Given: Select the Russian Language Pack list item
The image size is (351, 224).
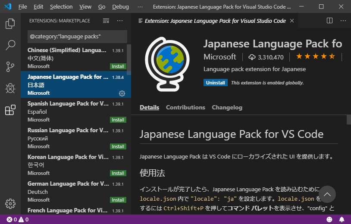Looking at the screenshot, I should (x=75, y=138).
